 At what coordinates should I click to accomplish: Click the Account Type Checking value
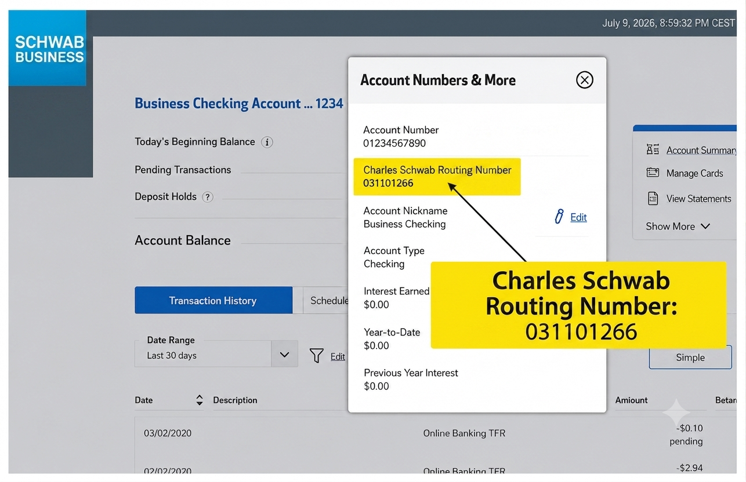[x=384, y=264]
